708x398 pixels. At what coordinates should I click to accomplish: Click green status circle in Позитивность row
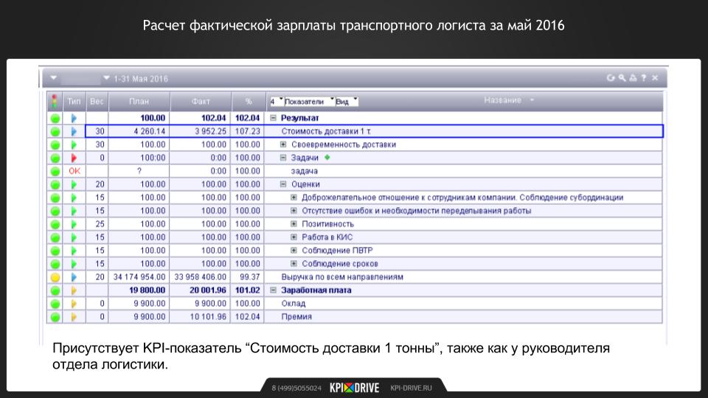point(55,224)
